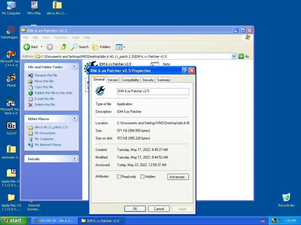
Task: Open Forward button history dropdown
Action: 56,47
